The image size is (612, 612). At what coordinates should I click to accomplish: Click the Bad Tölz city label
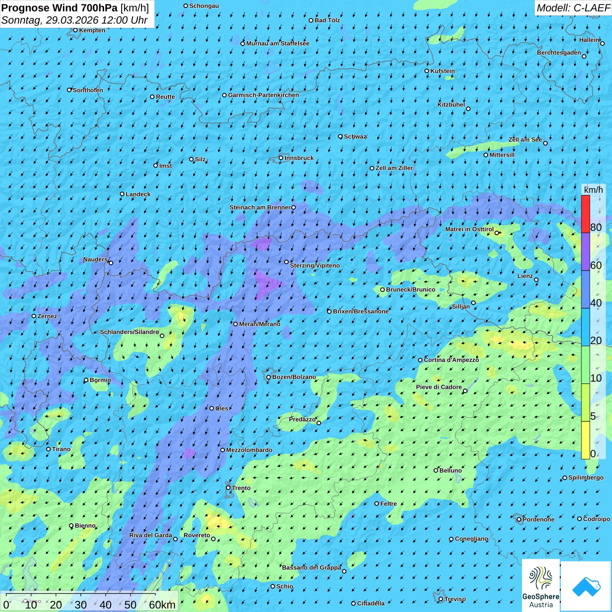327,20
